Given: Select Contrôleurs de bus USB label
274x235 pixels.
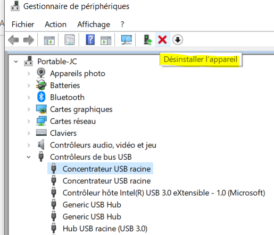Looking at the screenshot, I should [x=91, y=157].
